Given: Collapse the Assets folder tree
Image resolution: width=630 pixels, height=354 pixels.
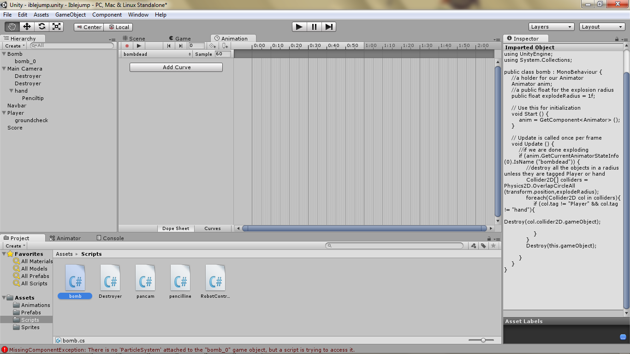Looking at the screenshot, I should tap(4, 298).
